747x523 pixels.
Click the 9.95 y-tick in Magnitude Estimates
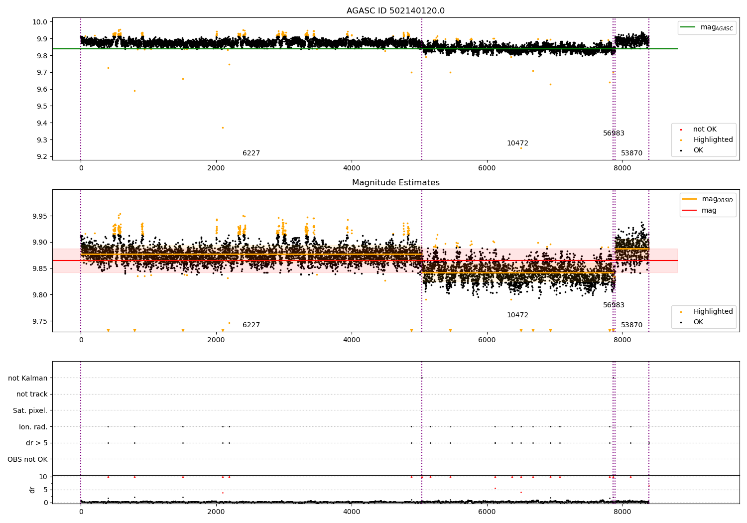[40, 217]
